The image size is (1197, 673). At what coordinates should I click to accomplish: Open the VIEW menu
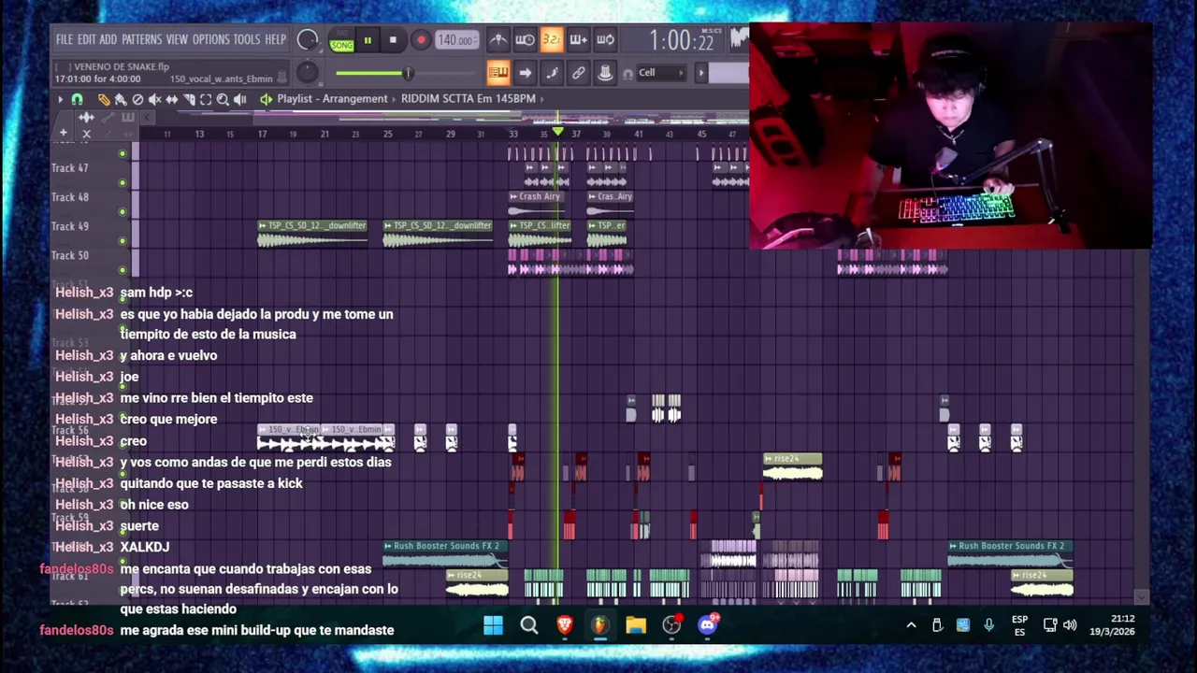coord(177,39)
